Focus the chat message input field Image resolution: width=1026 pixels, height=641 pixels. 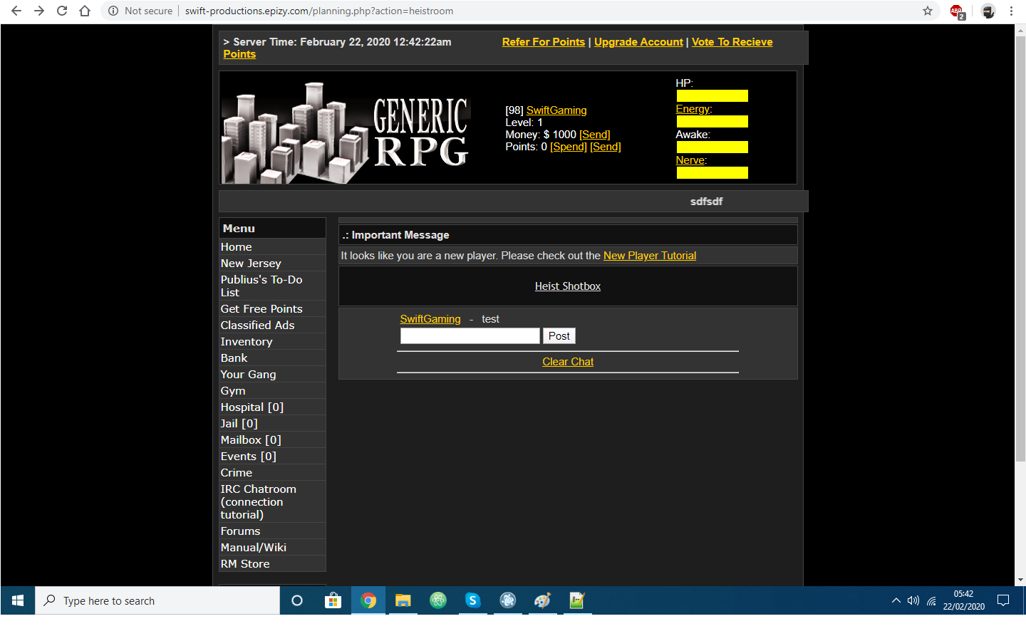470,336
